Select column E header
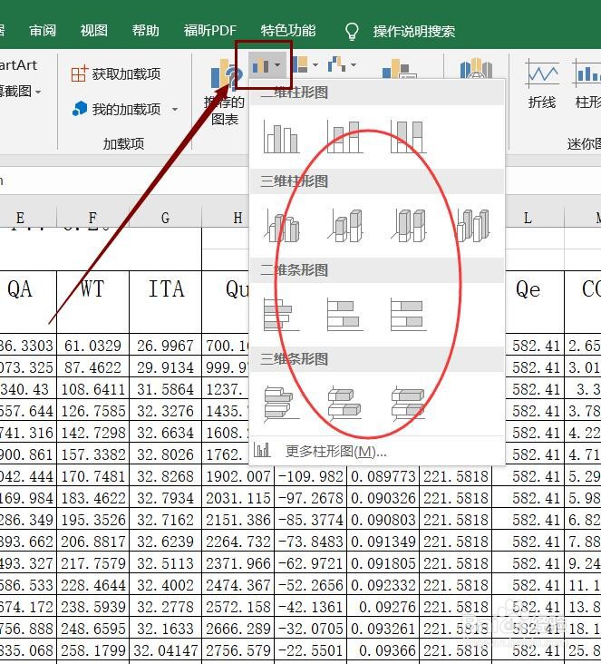The image size is (601, 664). [x=20, y=218]
